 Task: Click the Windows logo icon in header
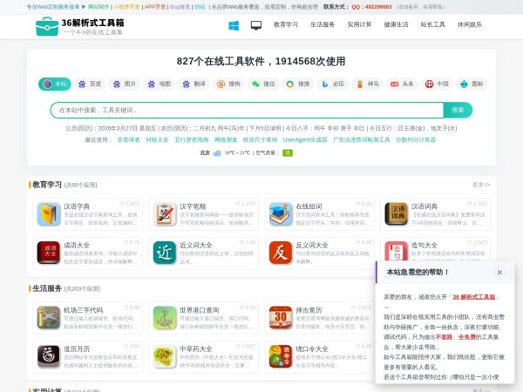(x=234, y=25)
